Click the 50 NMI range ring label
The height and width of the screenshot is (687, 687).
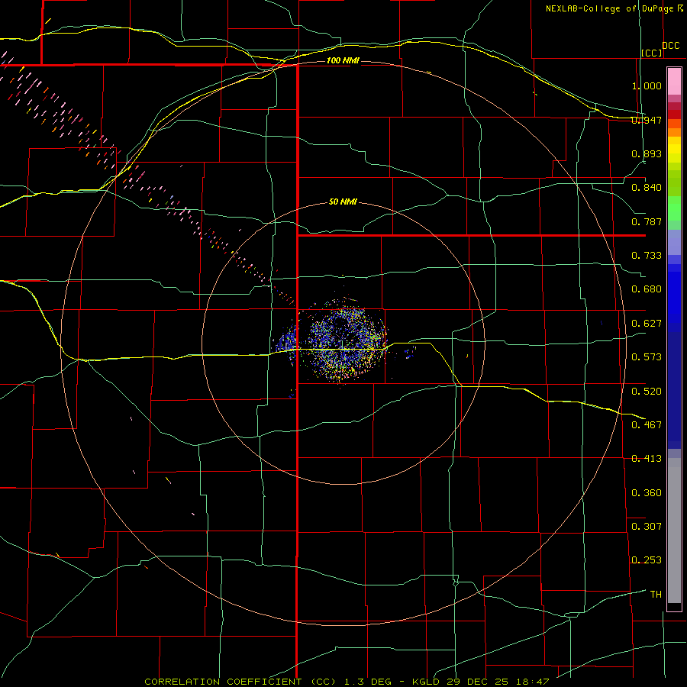(343, 202)
